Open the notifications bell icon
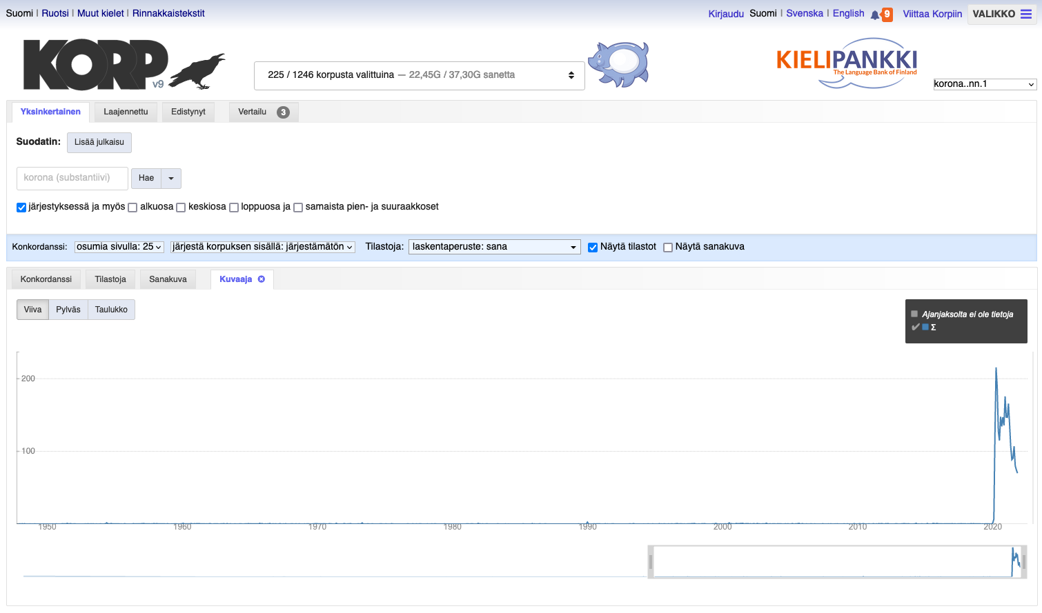1042x613 pixels. pos(875,14)
